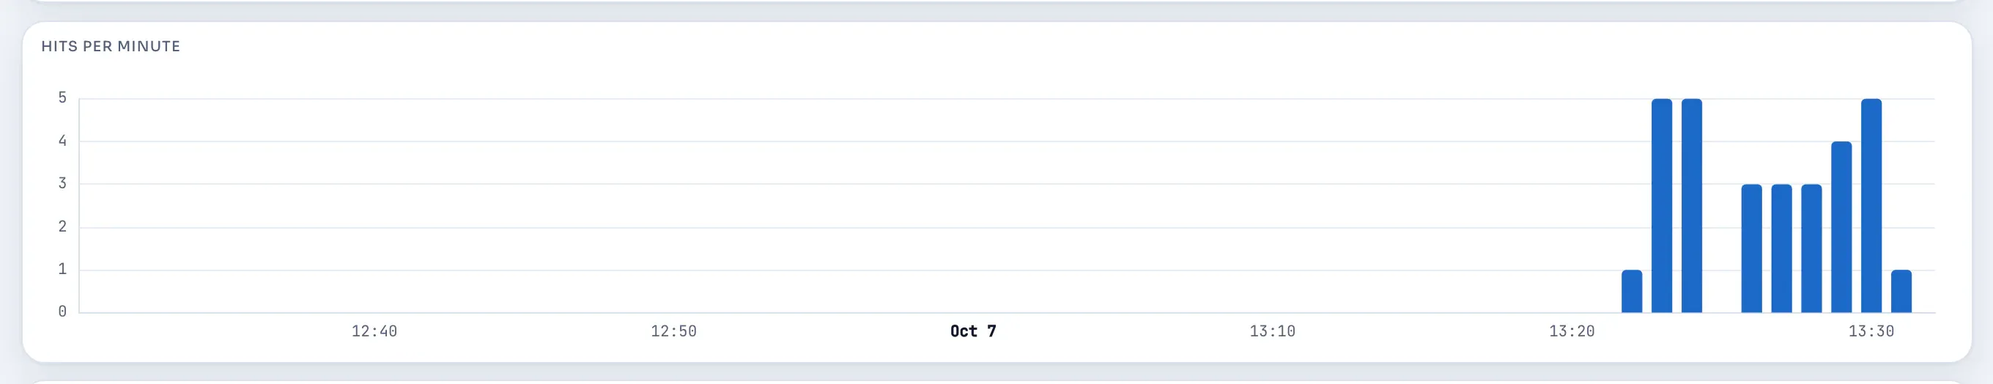Image resolution: width=1993 pixels, height=384 pixels.
Task: Click the 5-hit bar above the 13:30 label
Action: (1871, 206)
